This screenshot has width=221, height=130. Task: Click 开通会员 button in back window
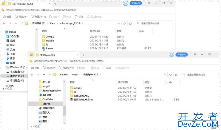[136, 3]
